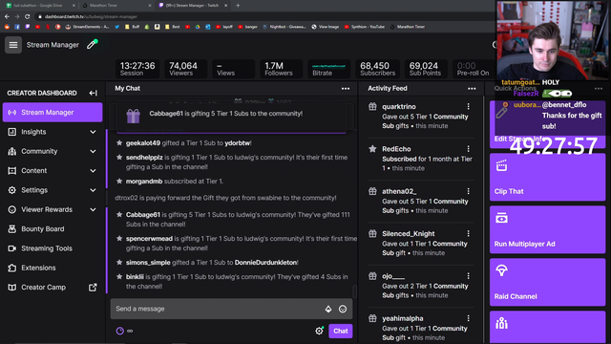Switch to the Google Drive browser tab
The image size is (611, 344).
[39, 6]
